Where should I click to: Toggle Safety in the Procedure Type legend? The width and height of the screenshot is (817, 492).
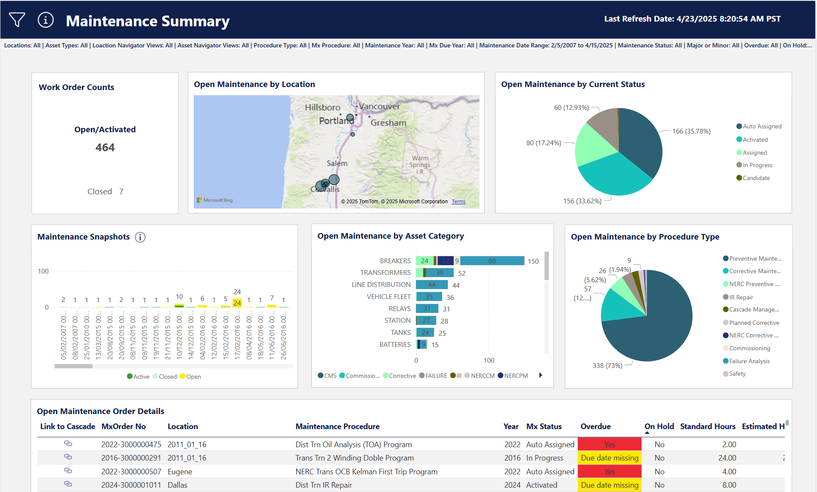(x=734, y=374)
